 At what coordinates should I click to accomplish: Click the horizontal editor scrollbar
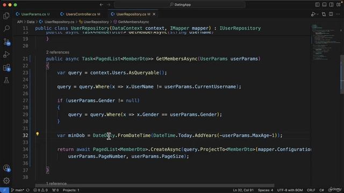point(155,185)
